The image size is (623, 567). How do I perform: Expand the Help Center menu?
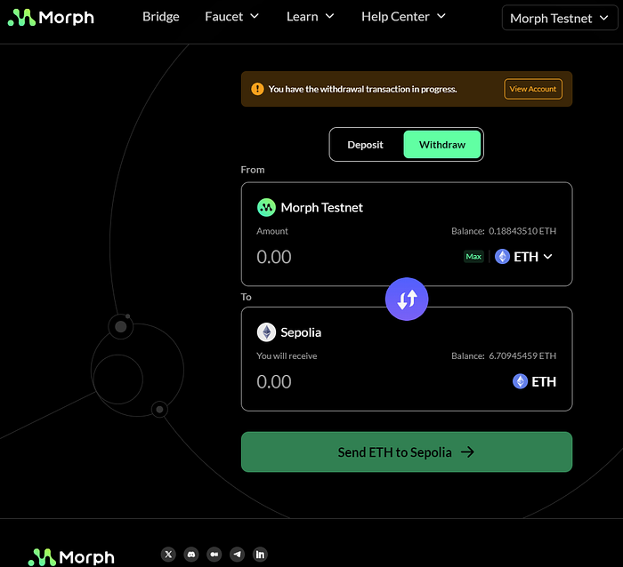(x=403, y=17)
